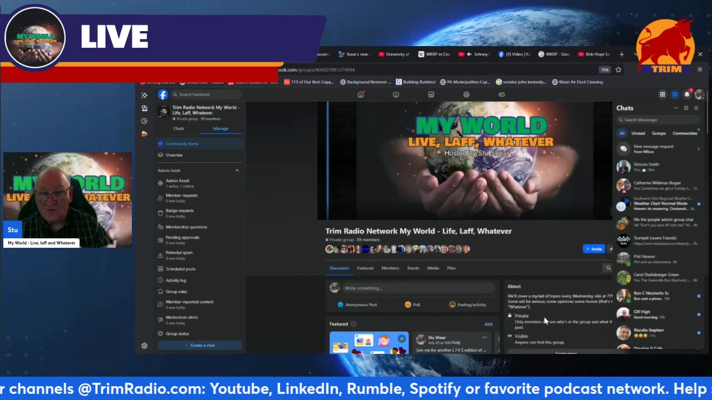Open Group rules

coord(200,292)
